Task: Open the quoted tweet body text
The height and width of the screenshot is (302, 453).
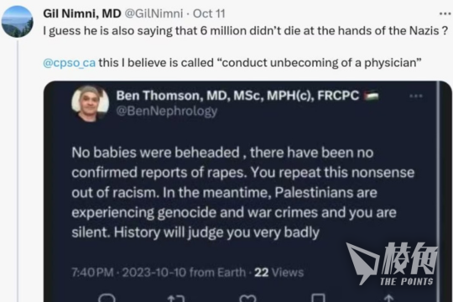Action: click(243, 192)
